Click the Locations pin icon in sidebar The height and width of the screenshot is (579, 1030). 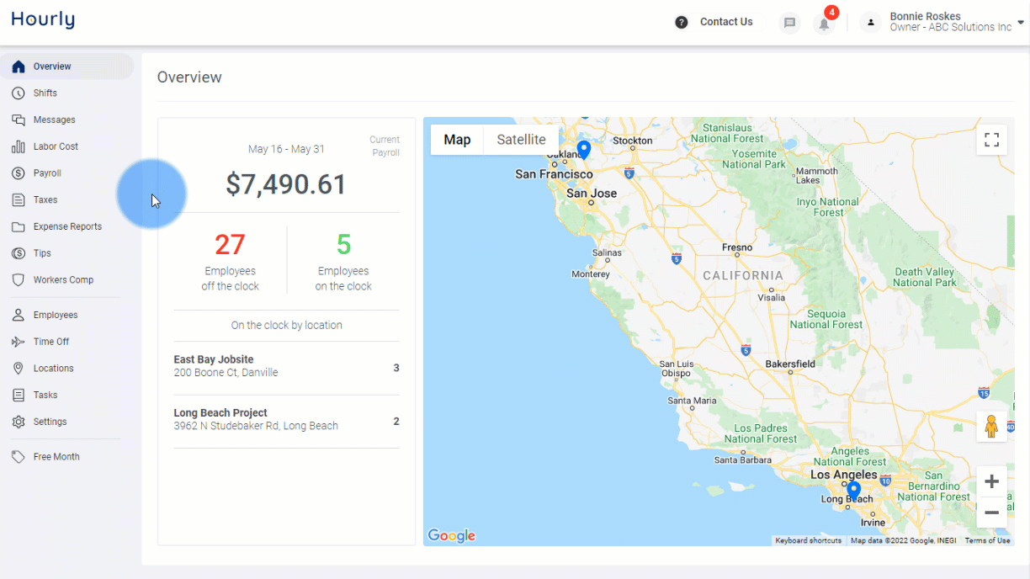(19, 369)
